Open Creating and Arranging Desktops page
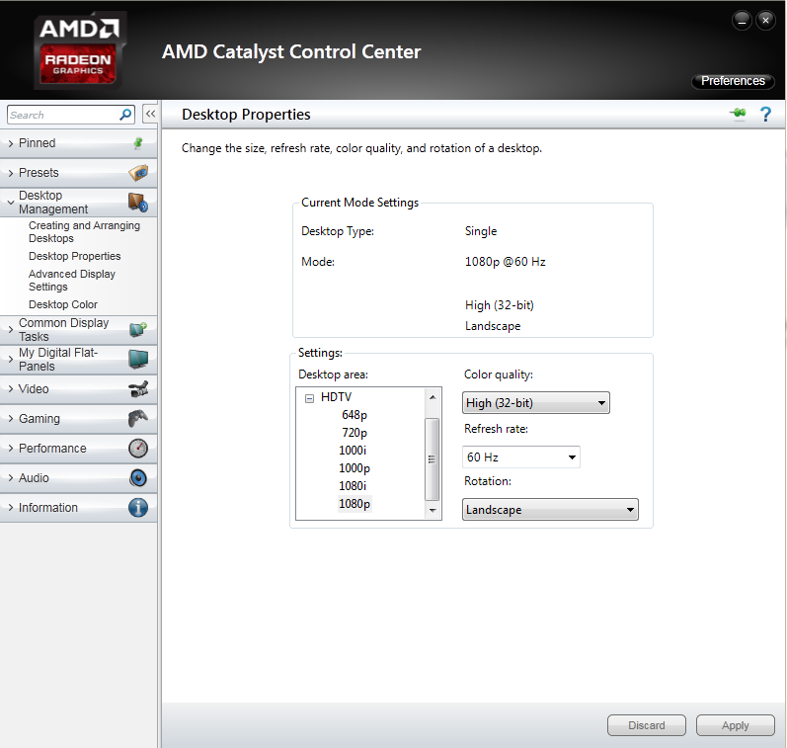The width and height of the screenshot is (787, 748). (x=84, y=231)
